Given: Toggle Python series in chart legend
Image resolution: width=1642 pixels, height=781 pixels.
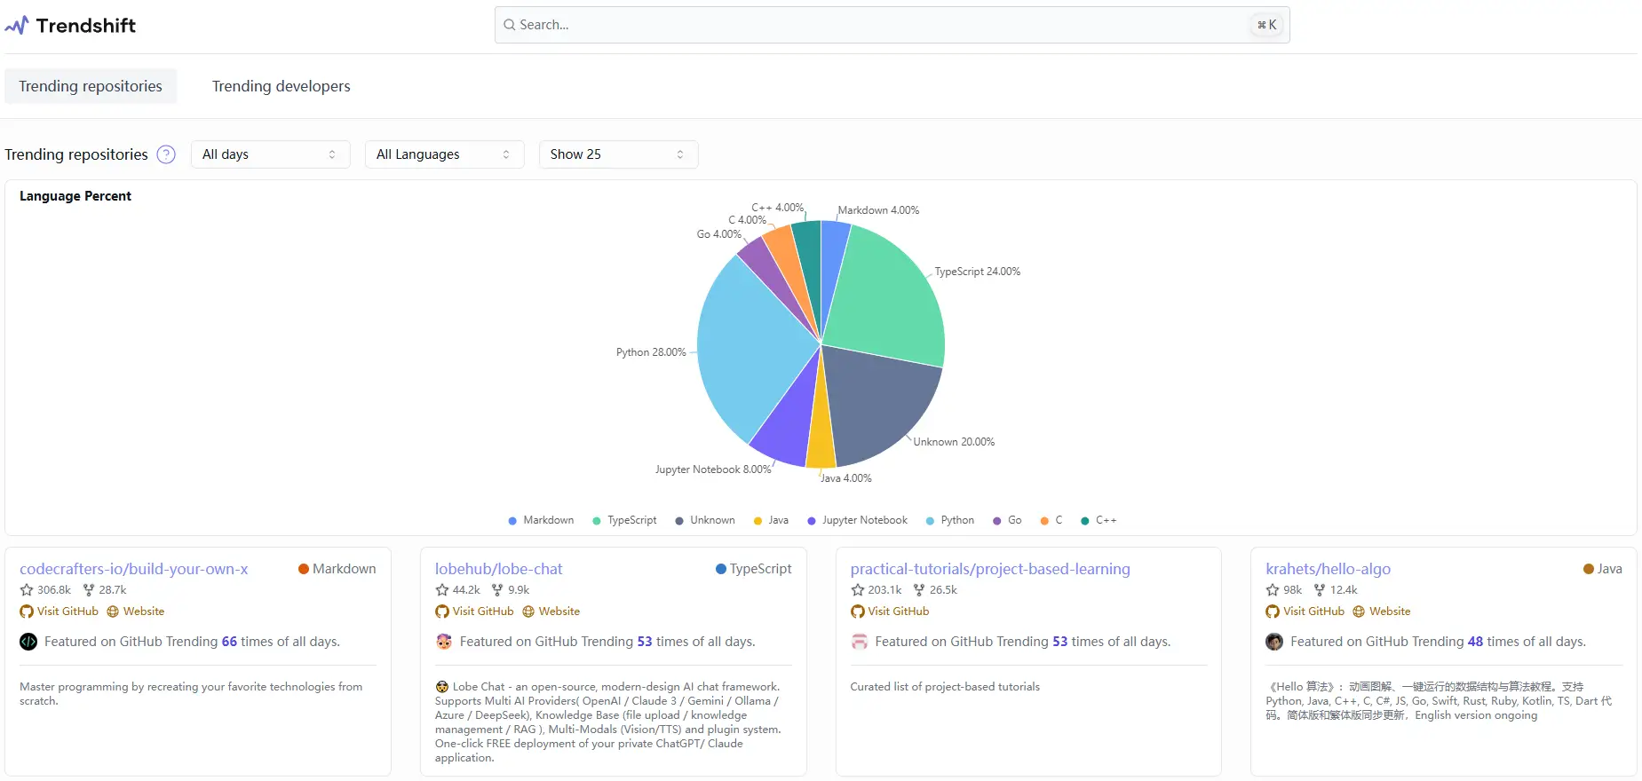Looking at the screenshot, I should tap(950, 521).
